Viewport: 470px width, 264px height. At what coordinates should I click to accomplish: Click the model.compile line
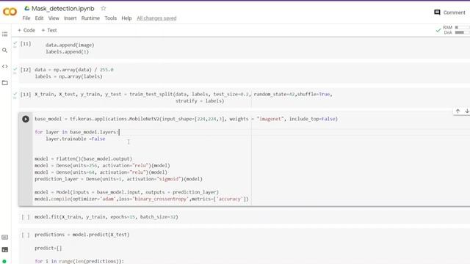[142, 199]
